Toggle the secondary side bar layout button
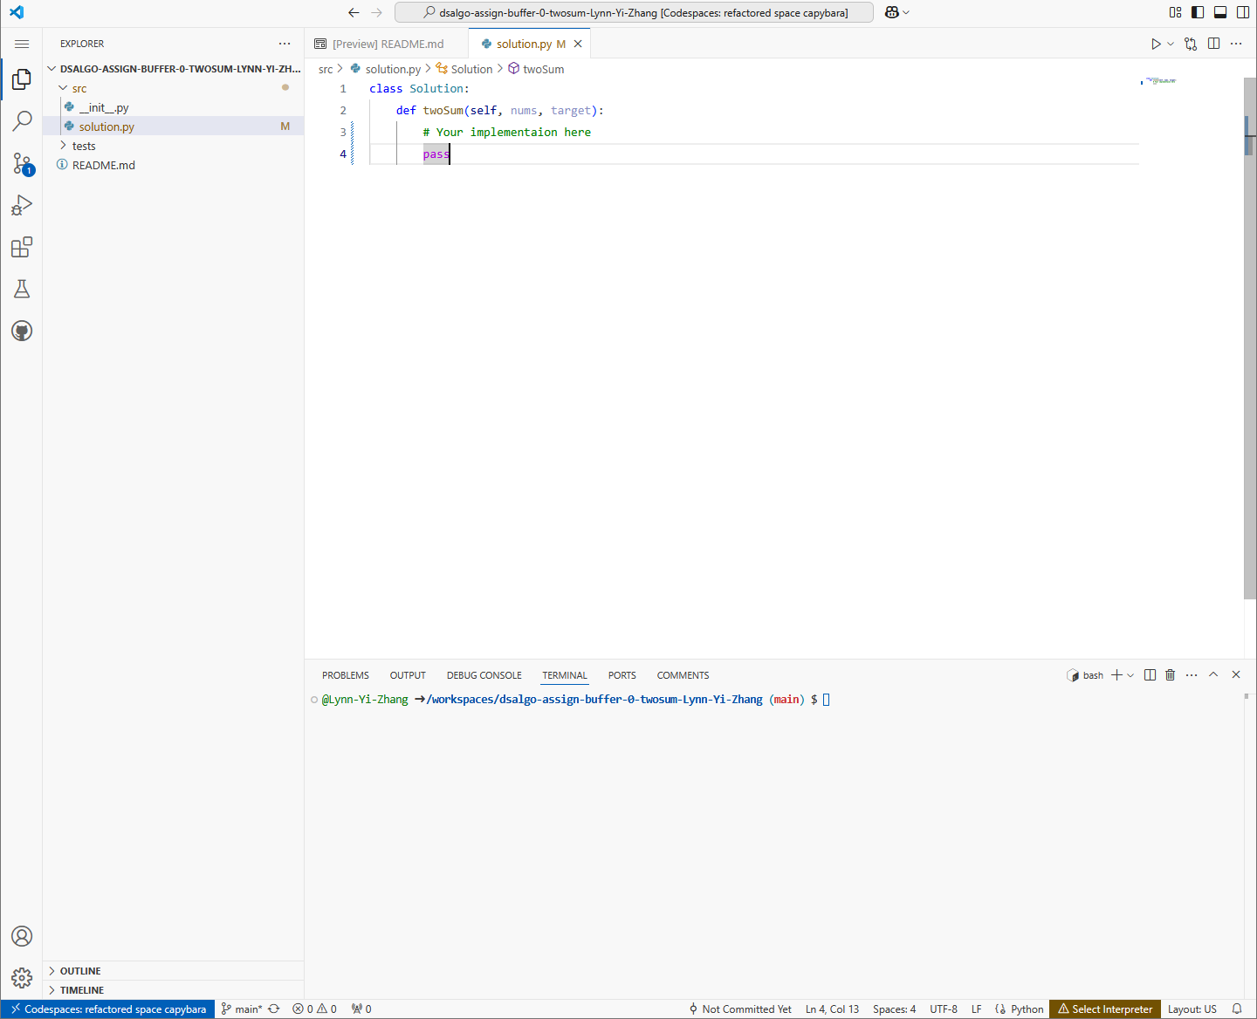This screenshot has width=1257, height=1019. tap(1242, 12)
